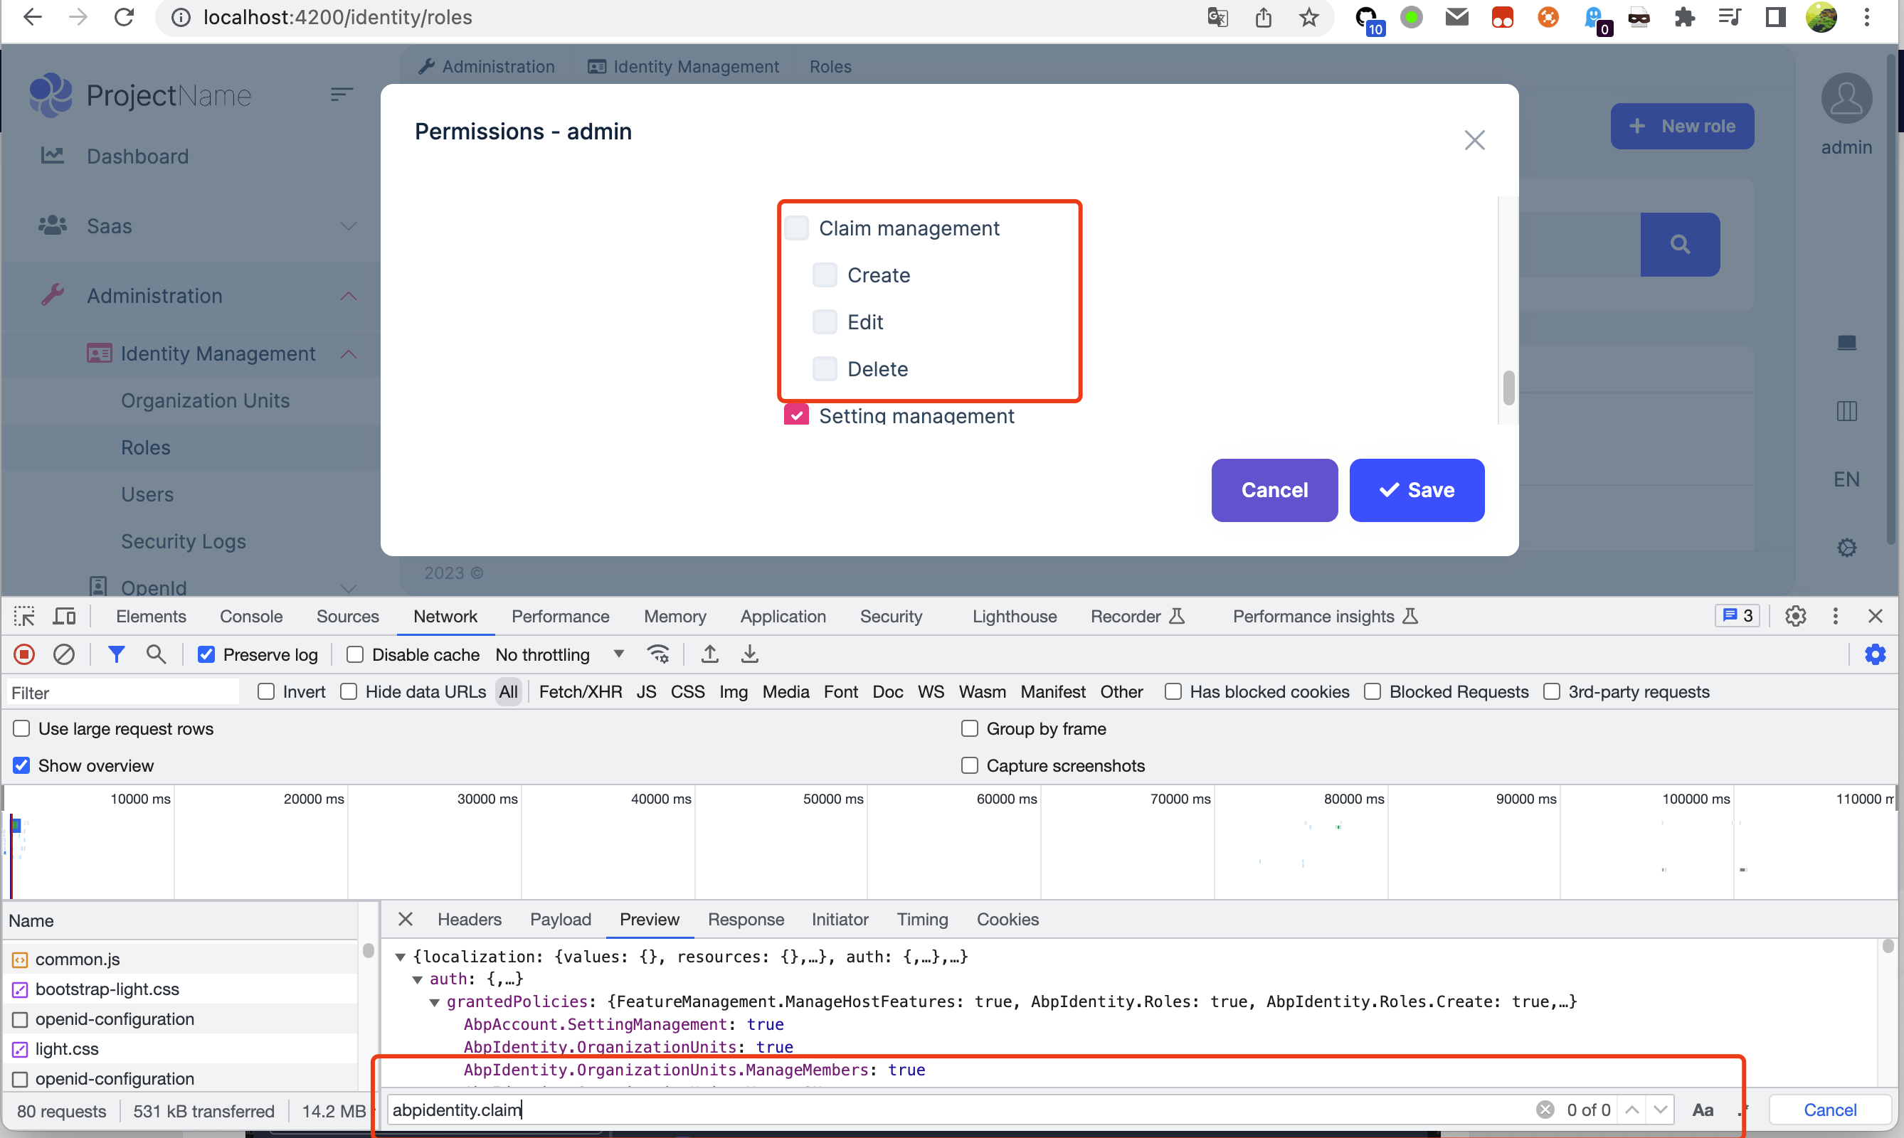
Task: Collapse the auth object node
Action: pos(418,979)
